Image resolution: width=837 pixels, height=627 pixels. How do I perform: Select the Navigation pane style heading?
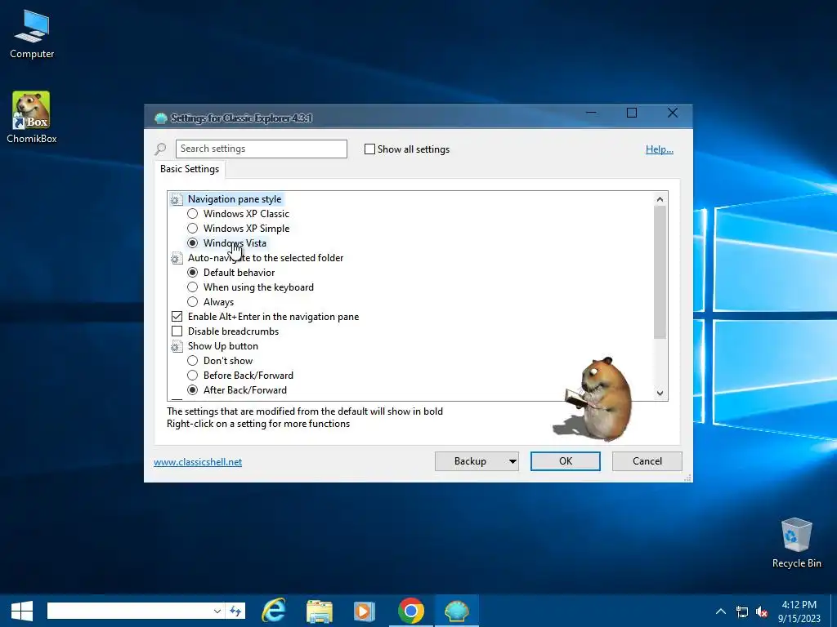click(235, 199)
